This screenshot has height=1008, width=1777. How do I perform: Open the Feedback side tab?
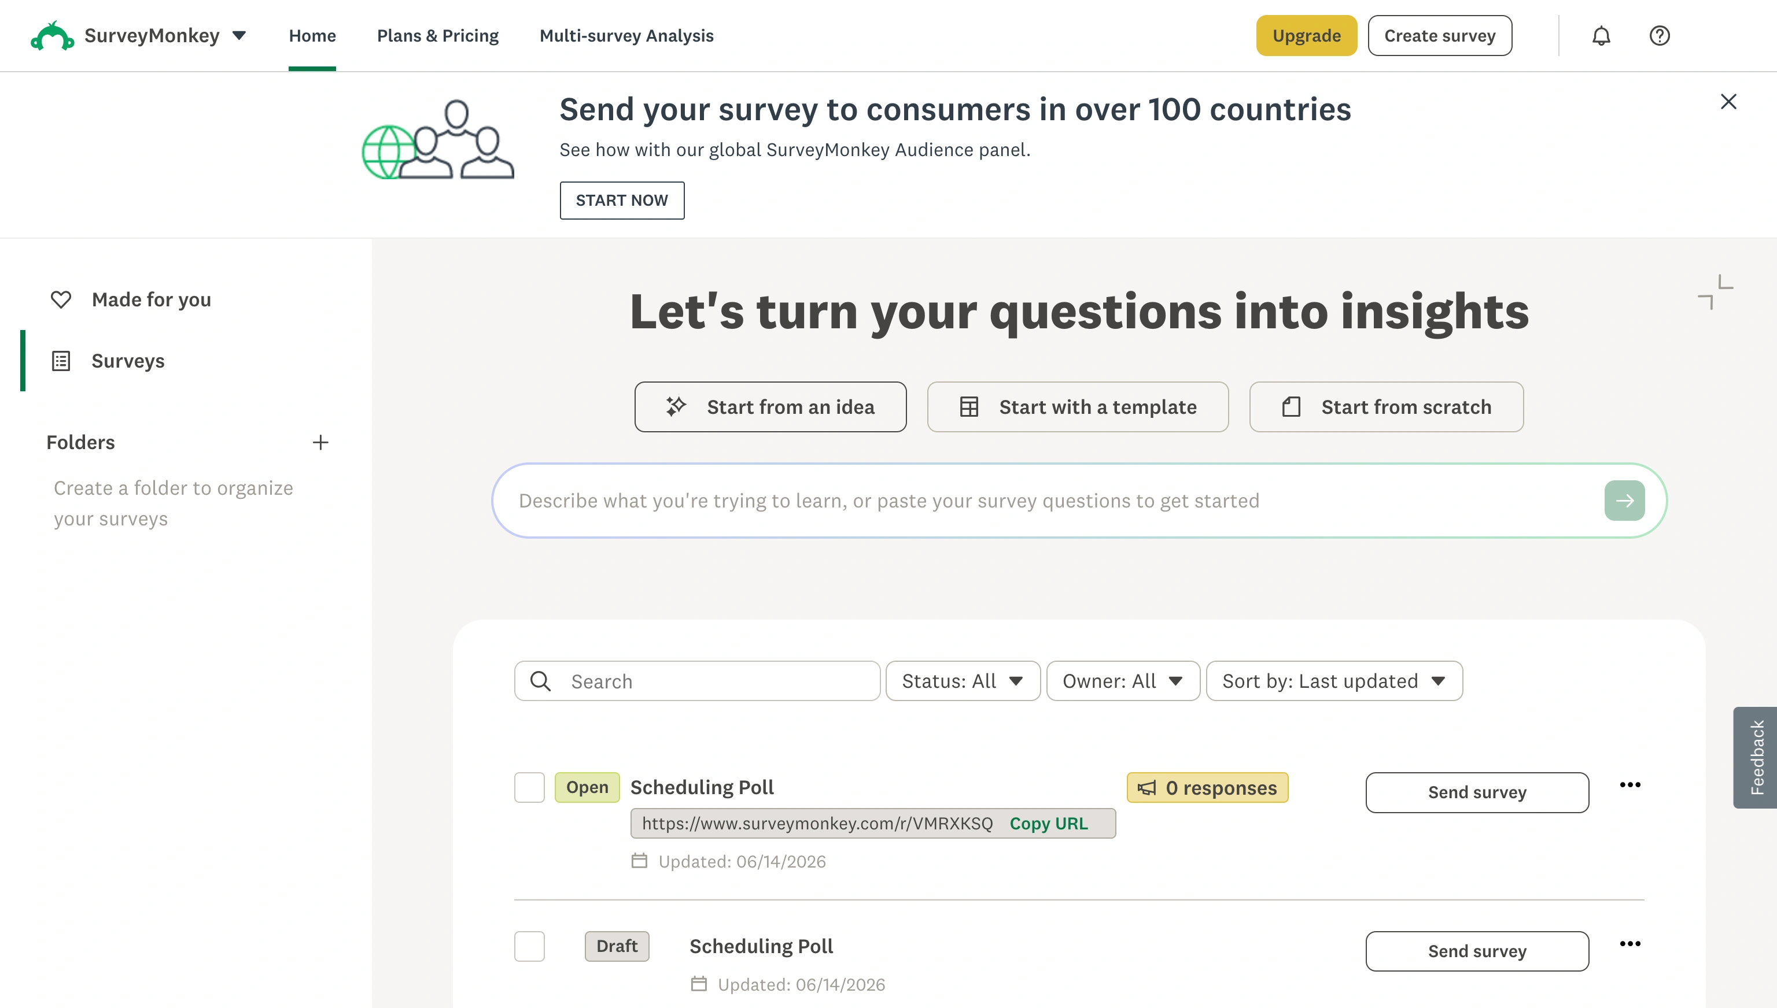(x=1756, y=757)
